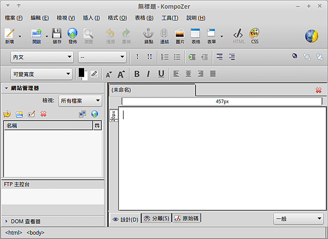Viewport: 328px width, 239px height.
Task: Click the increase indent icon
Action: pos(192,57)
